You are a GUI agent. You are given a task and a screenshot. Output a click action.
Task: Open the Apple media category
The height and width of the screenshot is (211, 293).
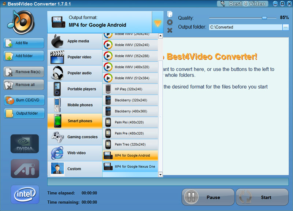click(x=75, y=41)
